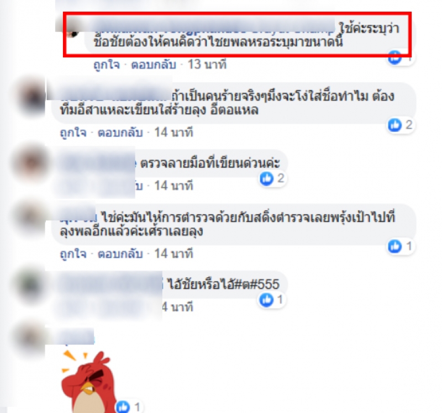Open the 13 นาที timestamp of the first comment
442x413 pixels.
click(207, 65)
